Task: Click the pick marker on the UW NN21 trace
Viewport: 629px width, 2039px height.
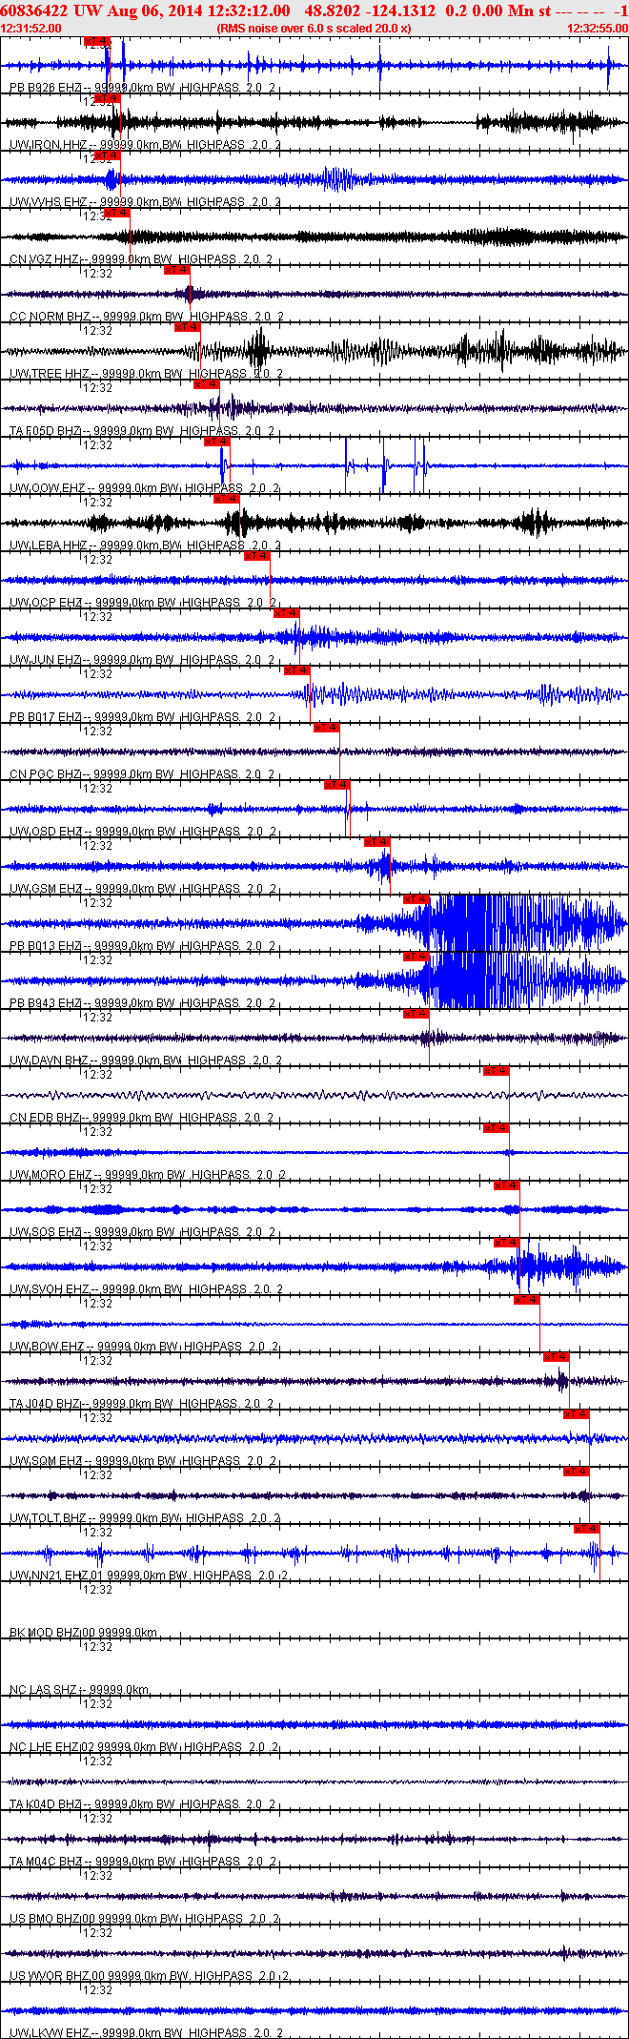Action: [x=586, y=1528]
